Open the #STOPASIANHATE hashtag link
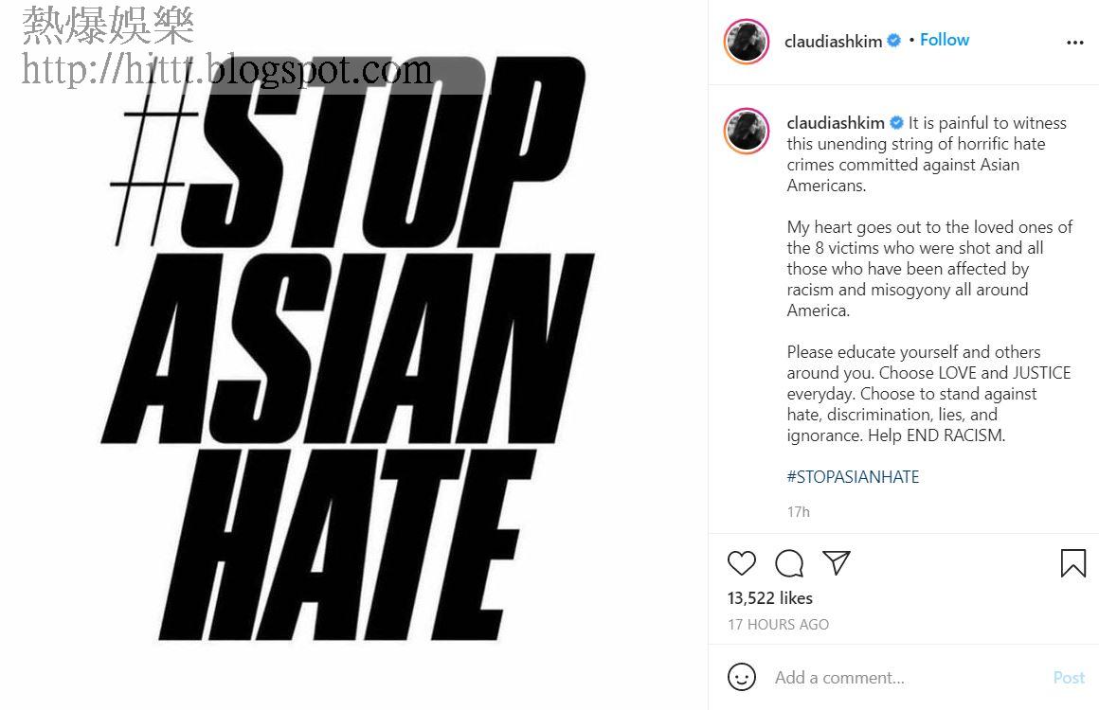 pyautogui.click(x=853, y=477)
